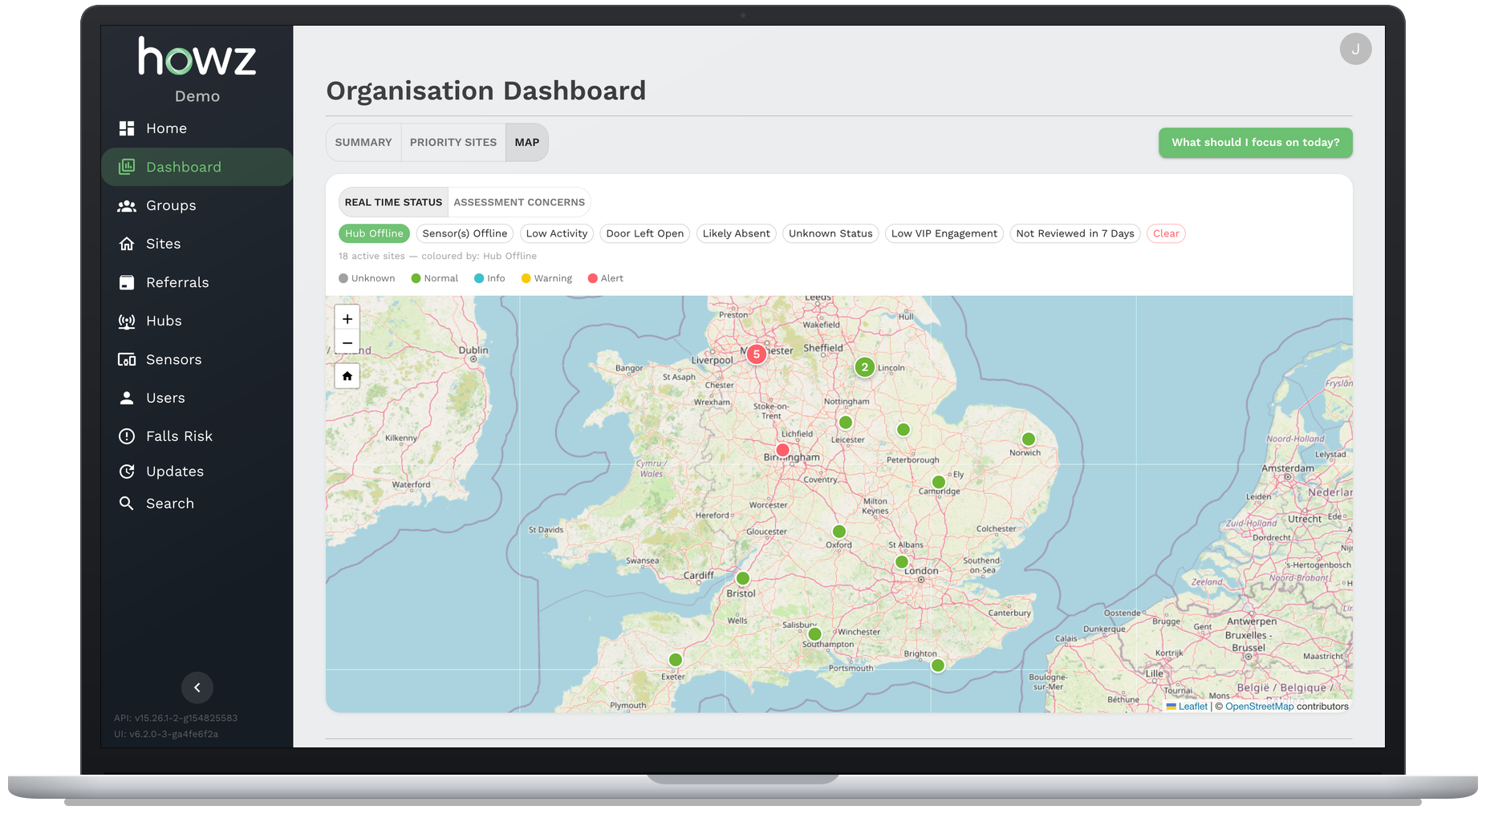Click the red cluster marker showing 5
Viewport: 1486px width, 818px height.
[756, 354]
